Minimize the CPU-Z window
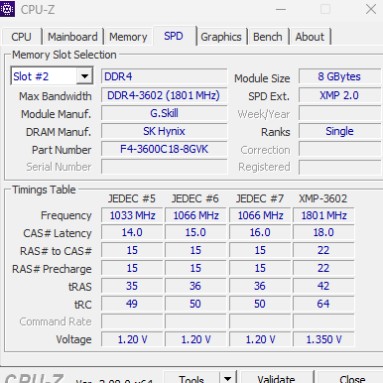 (281, 9)
